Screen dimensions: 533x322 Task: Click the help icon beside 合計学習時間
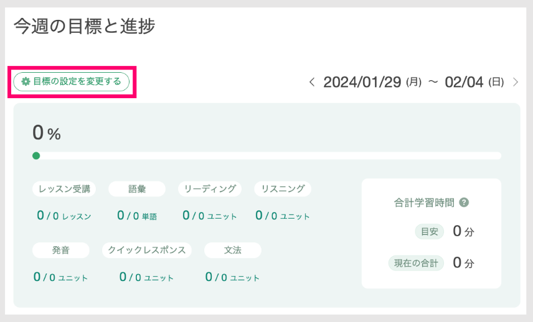click(463, 202)
